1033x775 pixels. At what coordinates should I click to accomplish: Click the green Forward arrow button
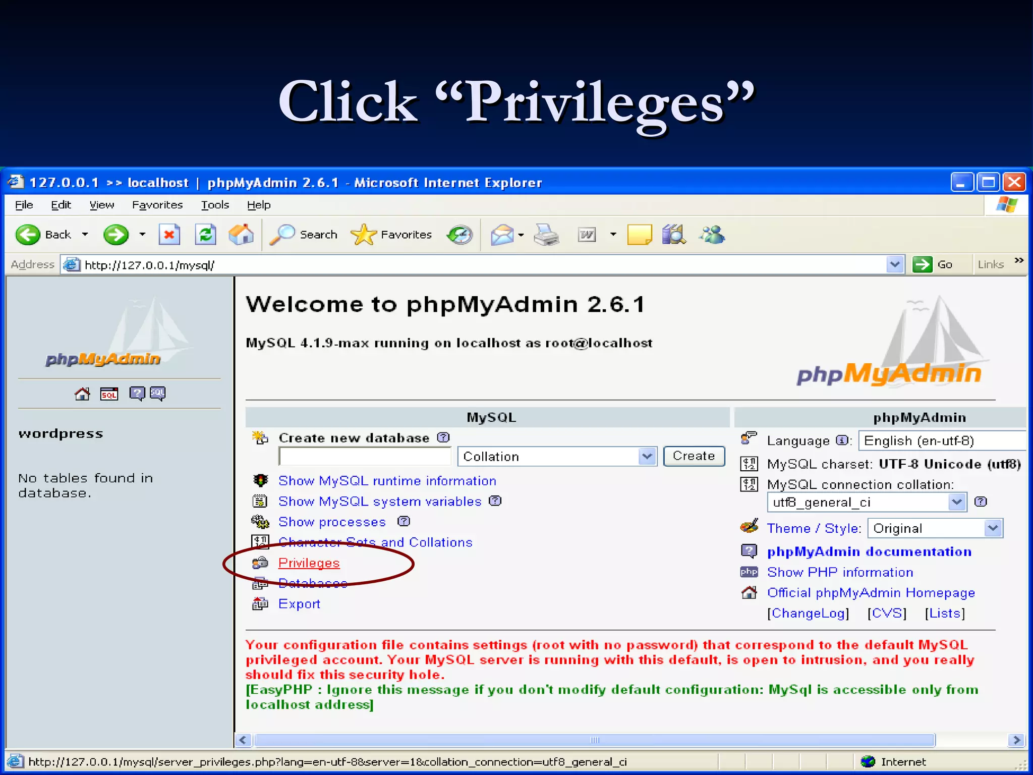(116, 235)
